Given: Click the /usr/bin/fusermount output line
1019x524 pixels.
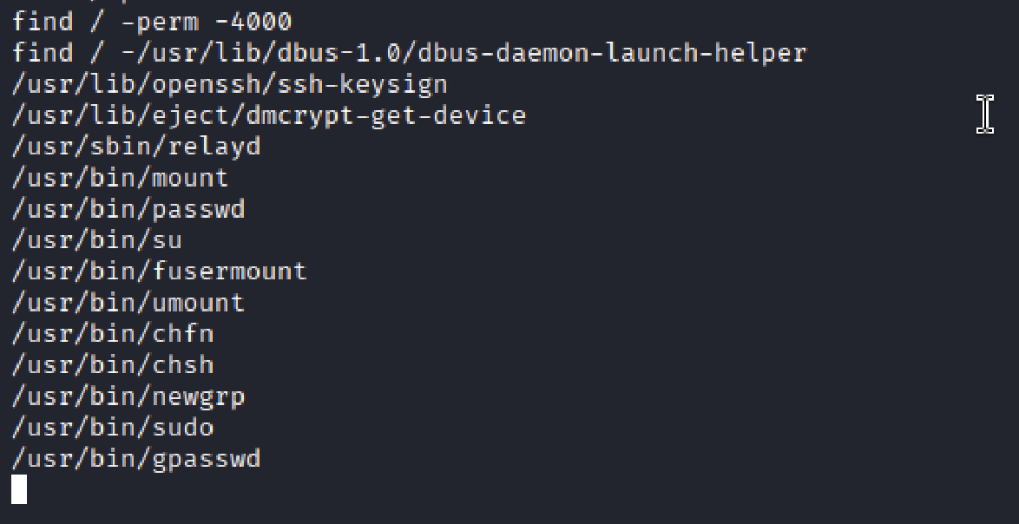Looking at the screenshot, I should [x=160, y=272].
